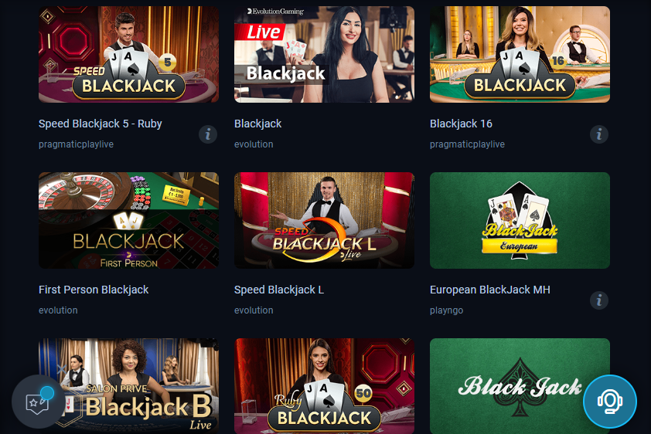Select the First Person Blackjack thumbnail
The width and height of the screenshot is (651, 434).
128,221
